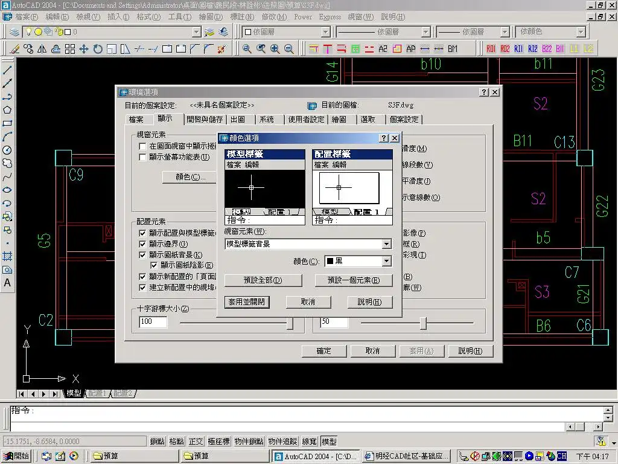Click the 配置標籤 white preview thumbnail
This screenshot has width=618, height=464.
click(352, 187)
